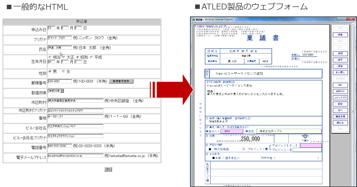This screenshot has width=357, height=187.
Task: Click the 申込み日 year field
Action: [x=51, y=28]
